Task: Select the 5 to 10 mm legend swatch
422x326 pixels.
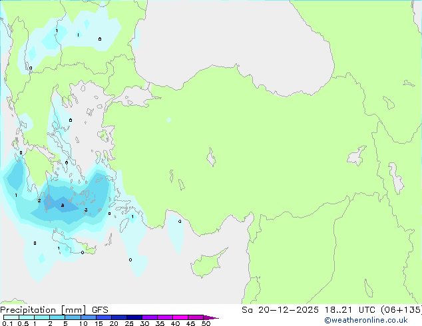Action: point(73,317)
